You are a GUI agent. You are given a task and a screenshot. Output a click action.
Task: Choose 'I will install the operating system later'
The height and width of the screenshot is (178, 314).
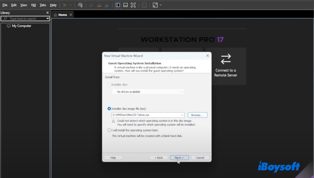pyautogui.click(x=109, y=130)
